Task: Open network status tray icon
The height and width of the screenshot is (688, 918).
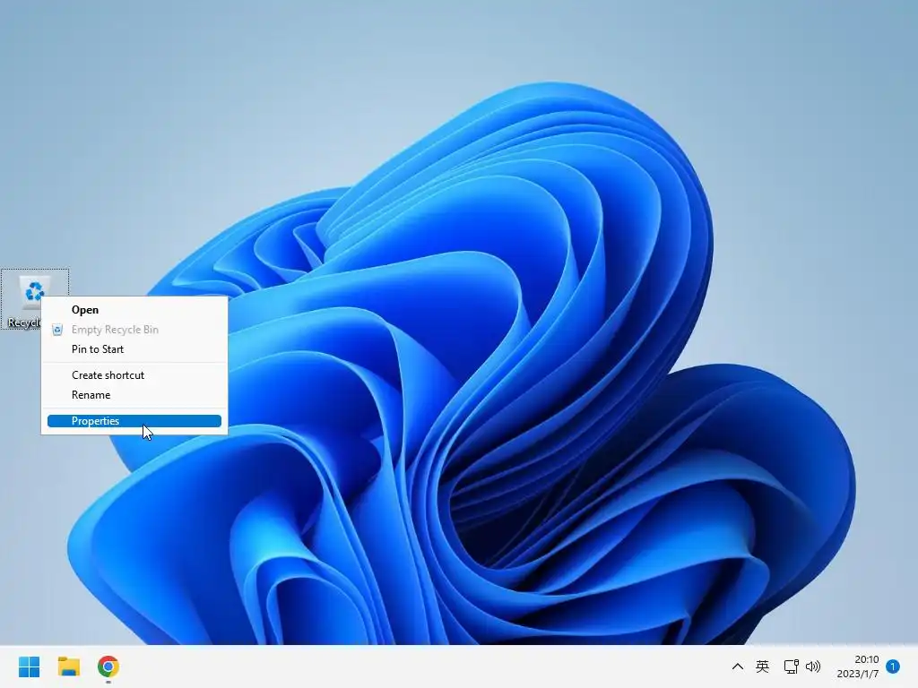Action: (x=791, y=666)
